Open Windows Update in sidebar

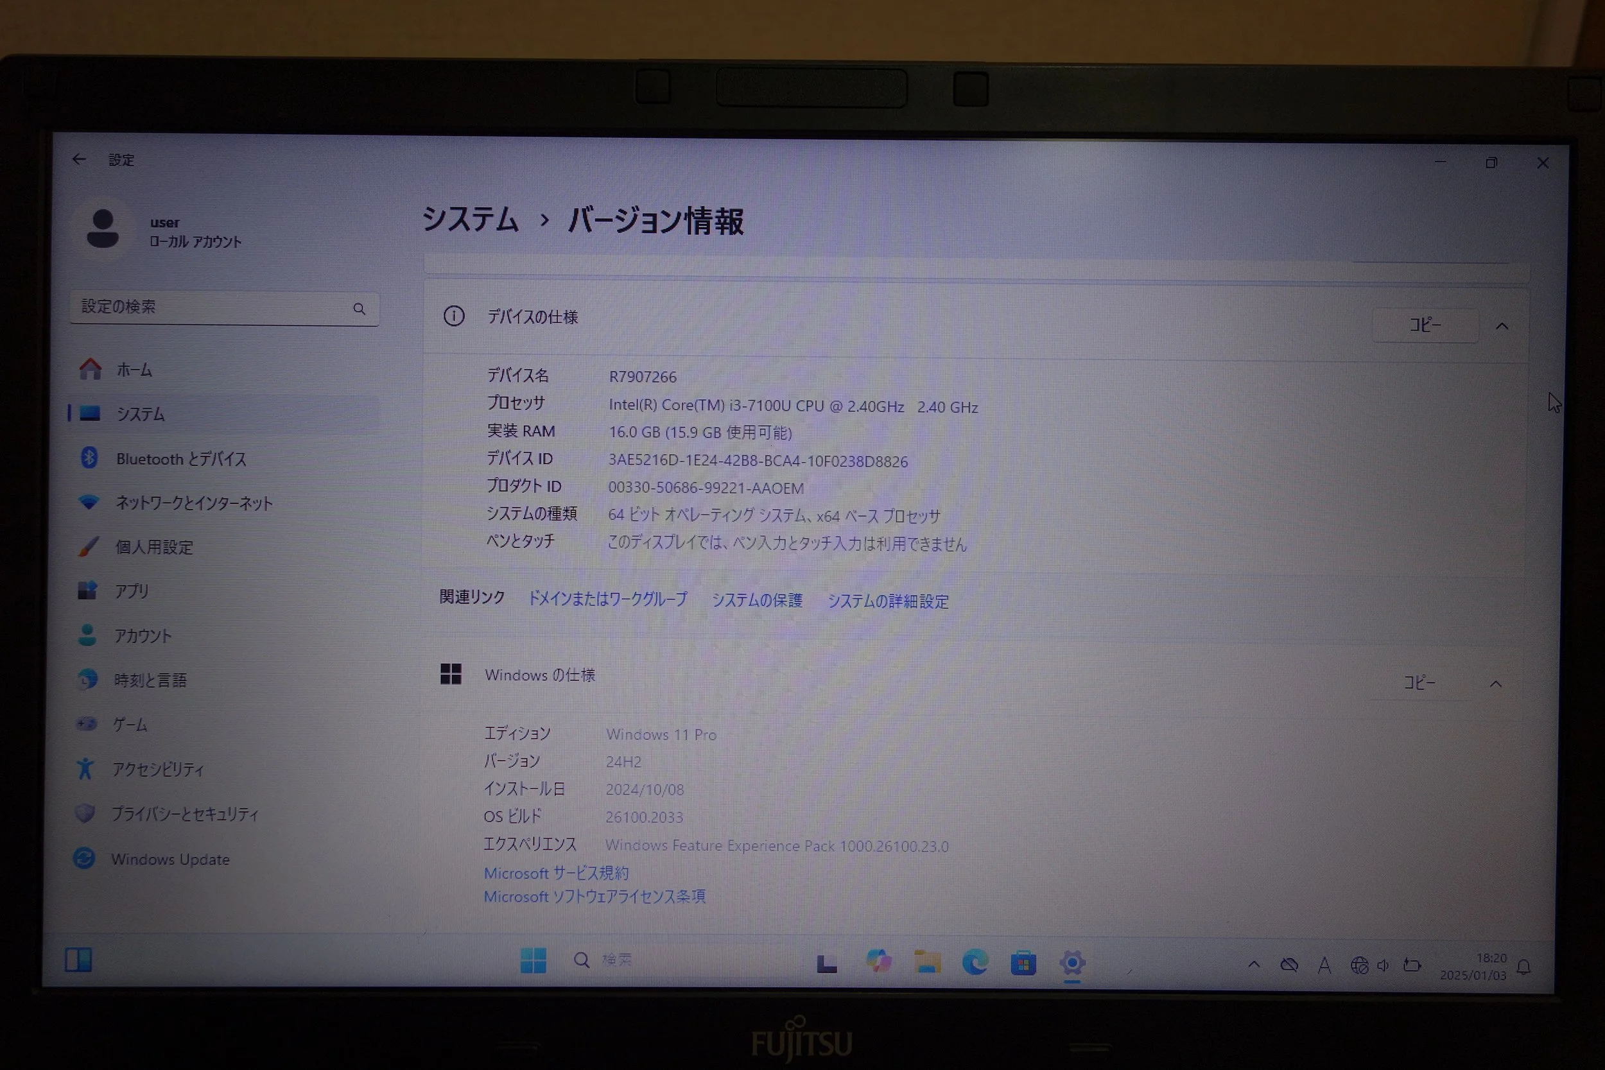click(x=170, y=859)
